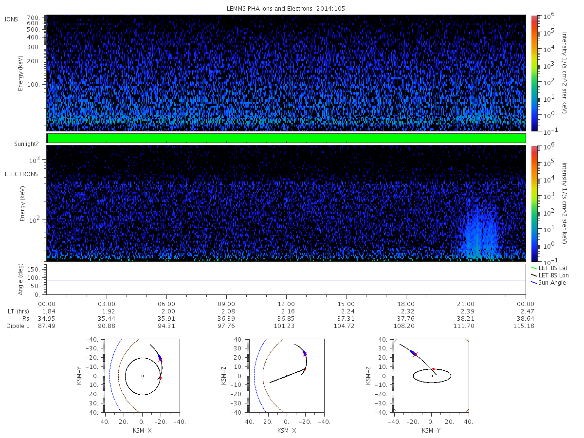Click the ion intensity color scale bar
Image resolution: width=584 pixels, height=438 pixels.
pos(534,73)
